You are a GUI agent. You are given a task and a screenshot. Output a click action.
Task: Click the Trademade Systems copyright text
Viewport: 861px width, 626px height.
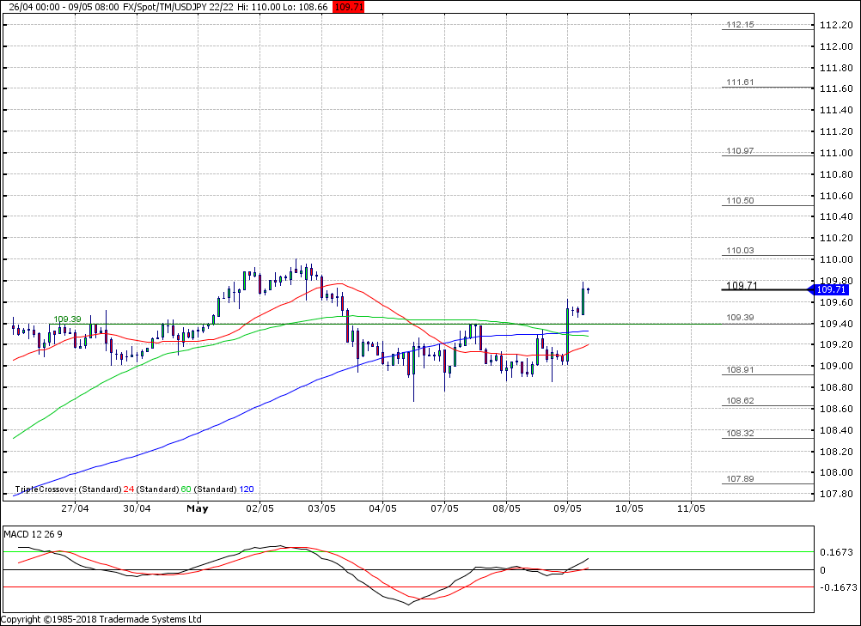[x=101, y=619]
